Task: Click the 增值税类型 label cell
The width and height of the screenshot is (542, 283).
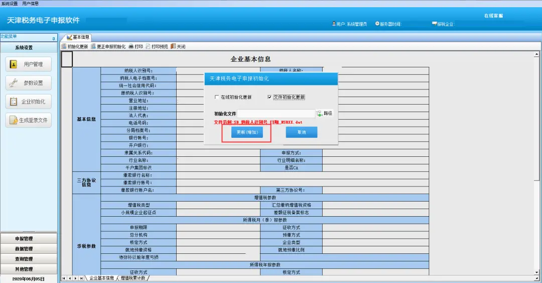Action: (x=139, y=205)
